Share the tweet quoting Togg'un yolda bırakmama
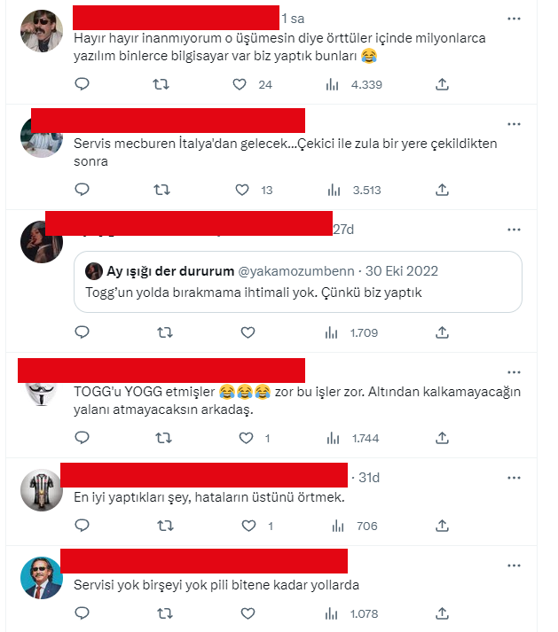558x632 pixels. 442,332
